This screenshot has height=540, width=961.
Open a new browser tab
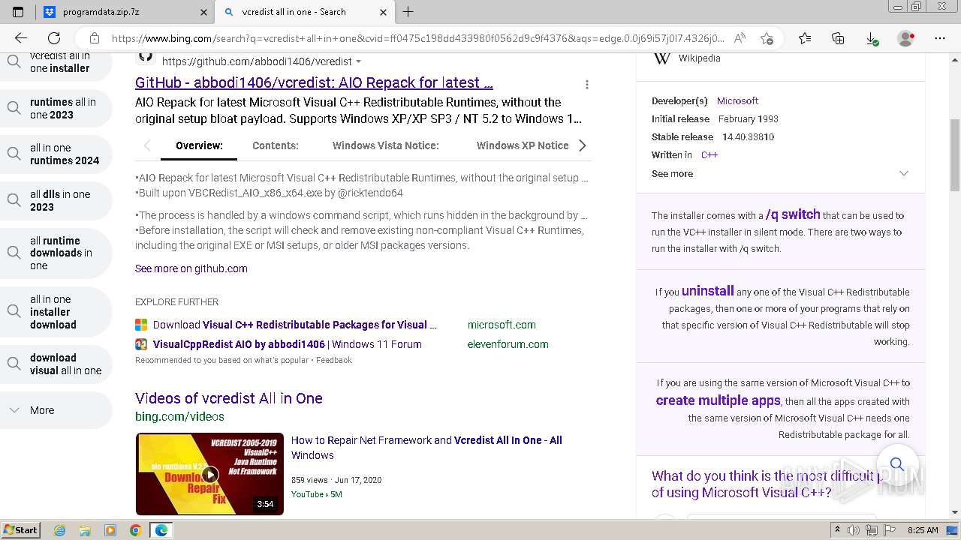[x=408, y=12]
